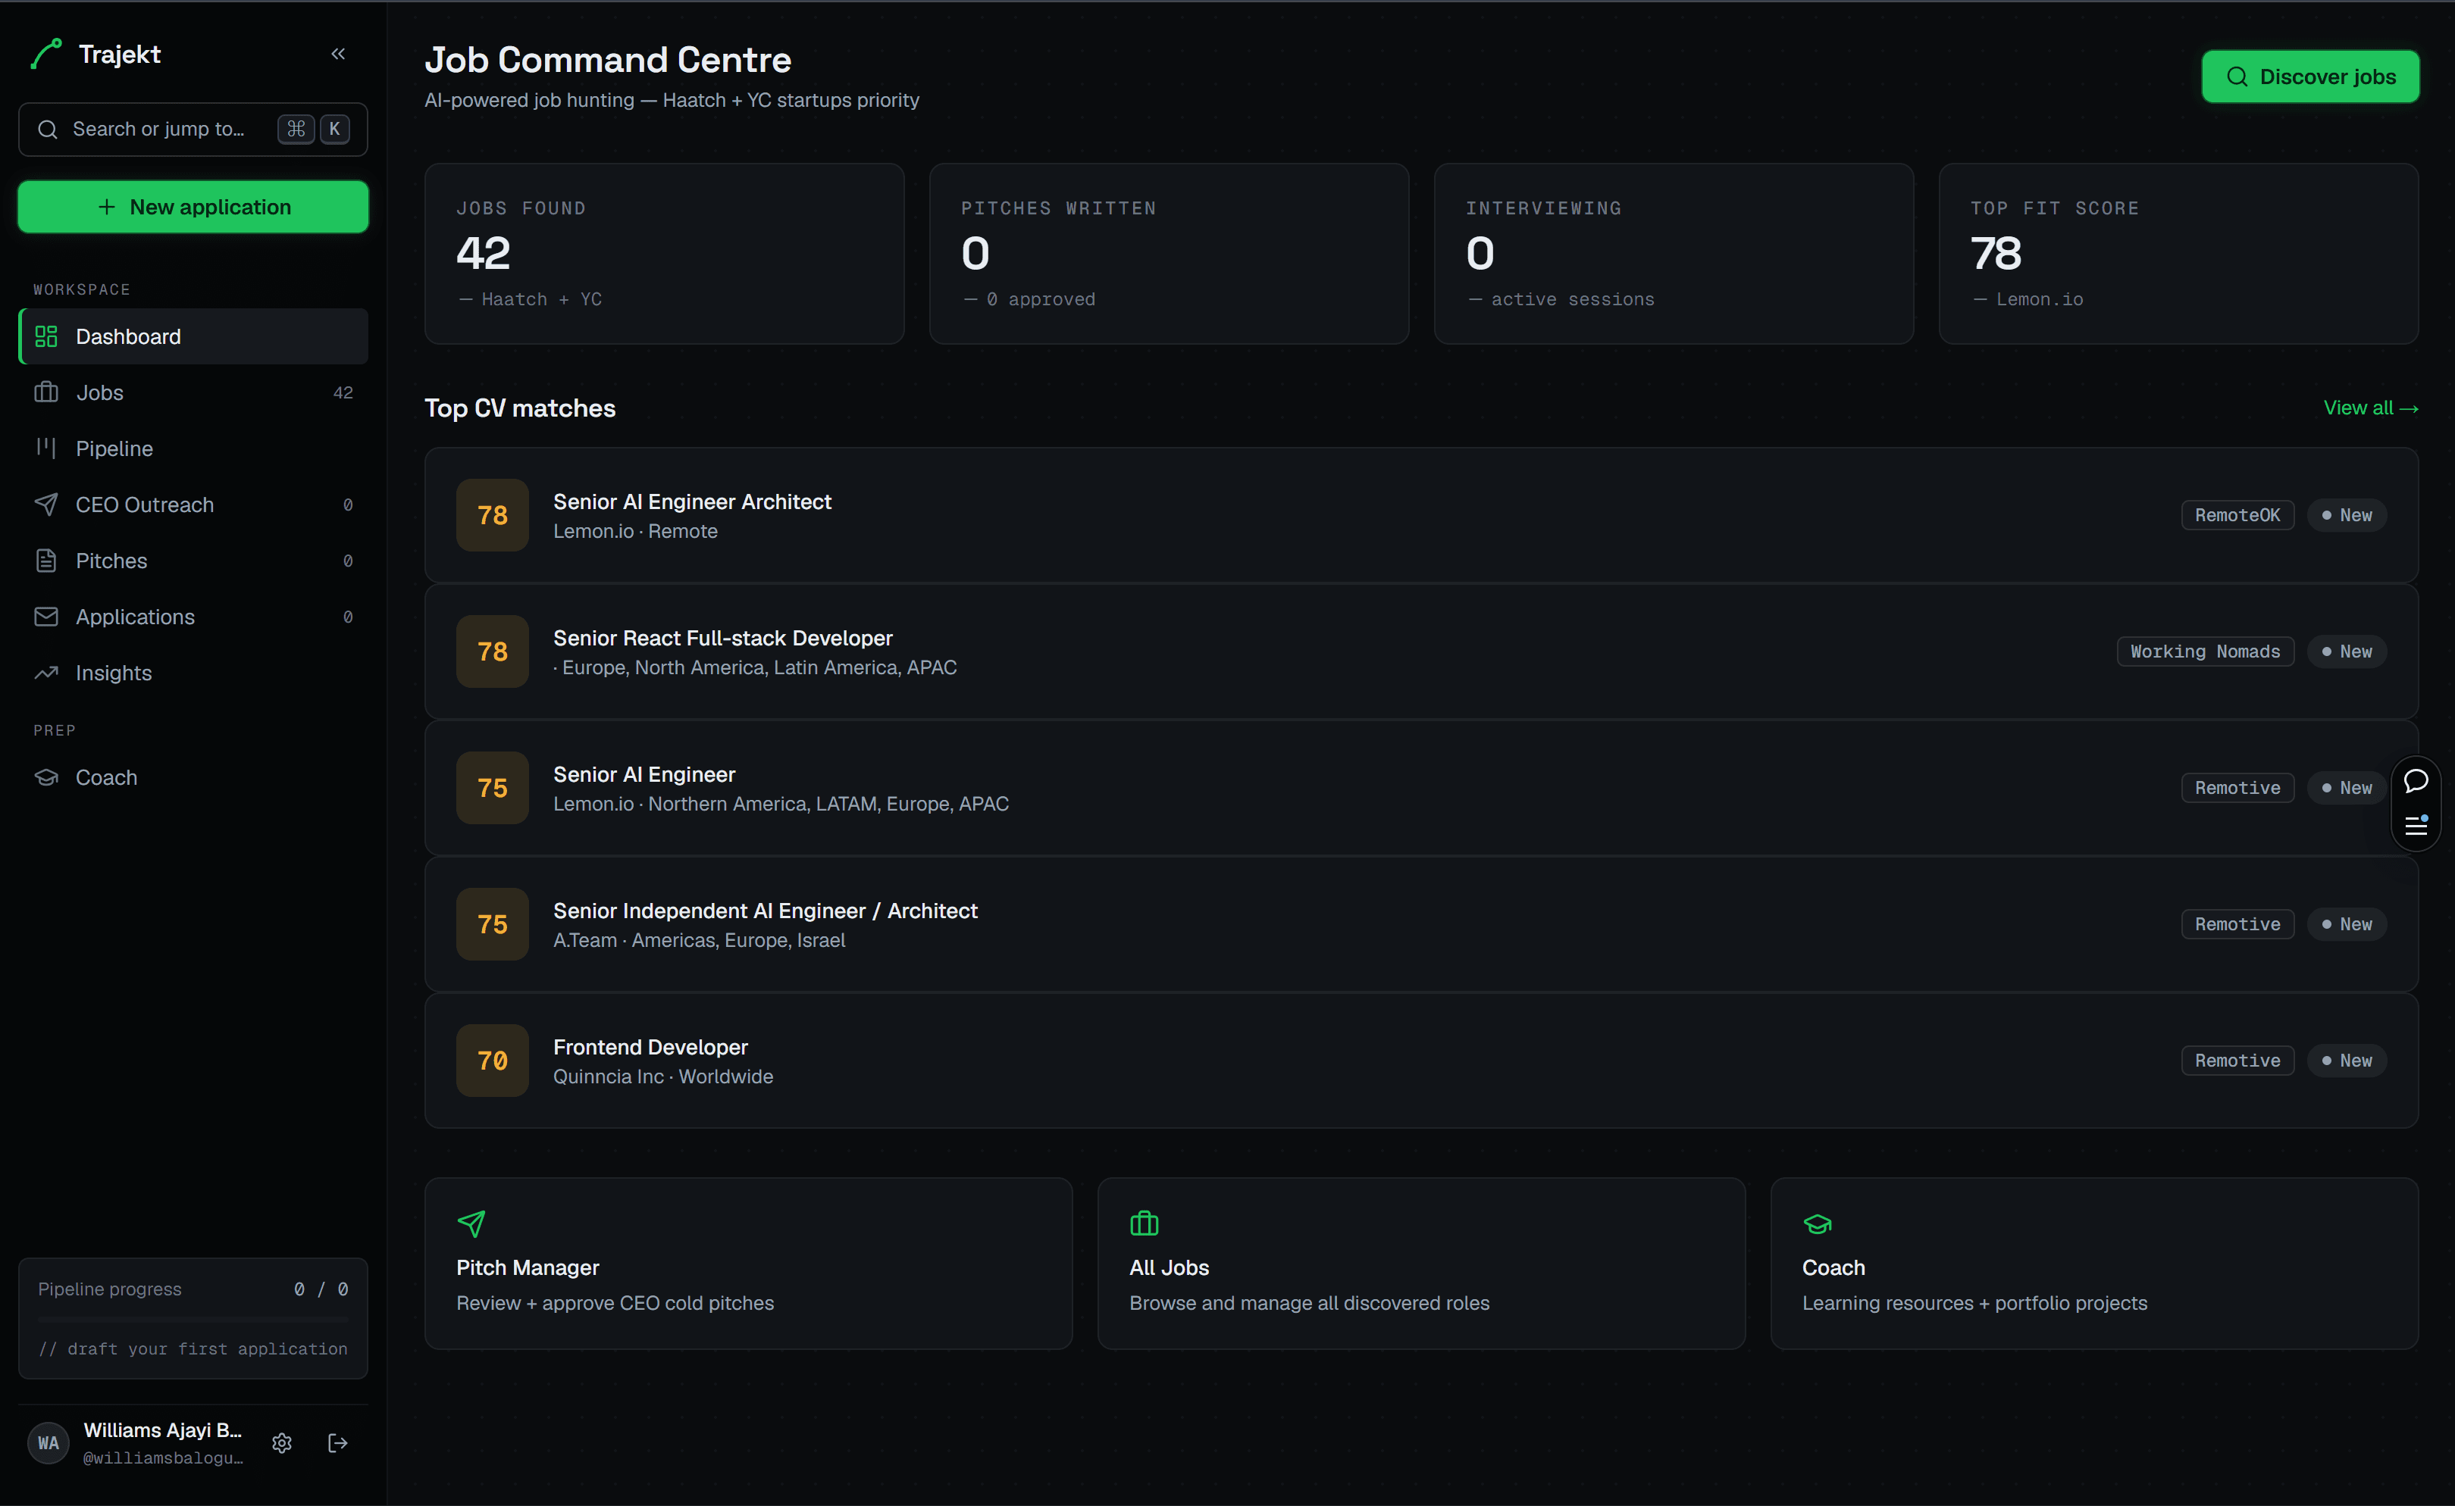Click the Insights trend icon
The width and height of the screenshot is (2455, 1506).
coord(45,673)
